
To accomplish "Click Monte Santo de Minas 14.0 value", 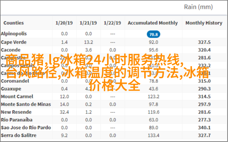I will [x=64, y=104].
